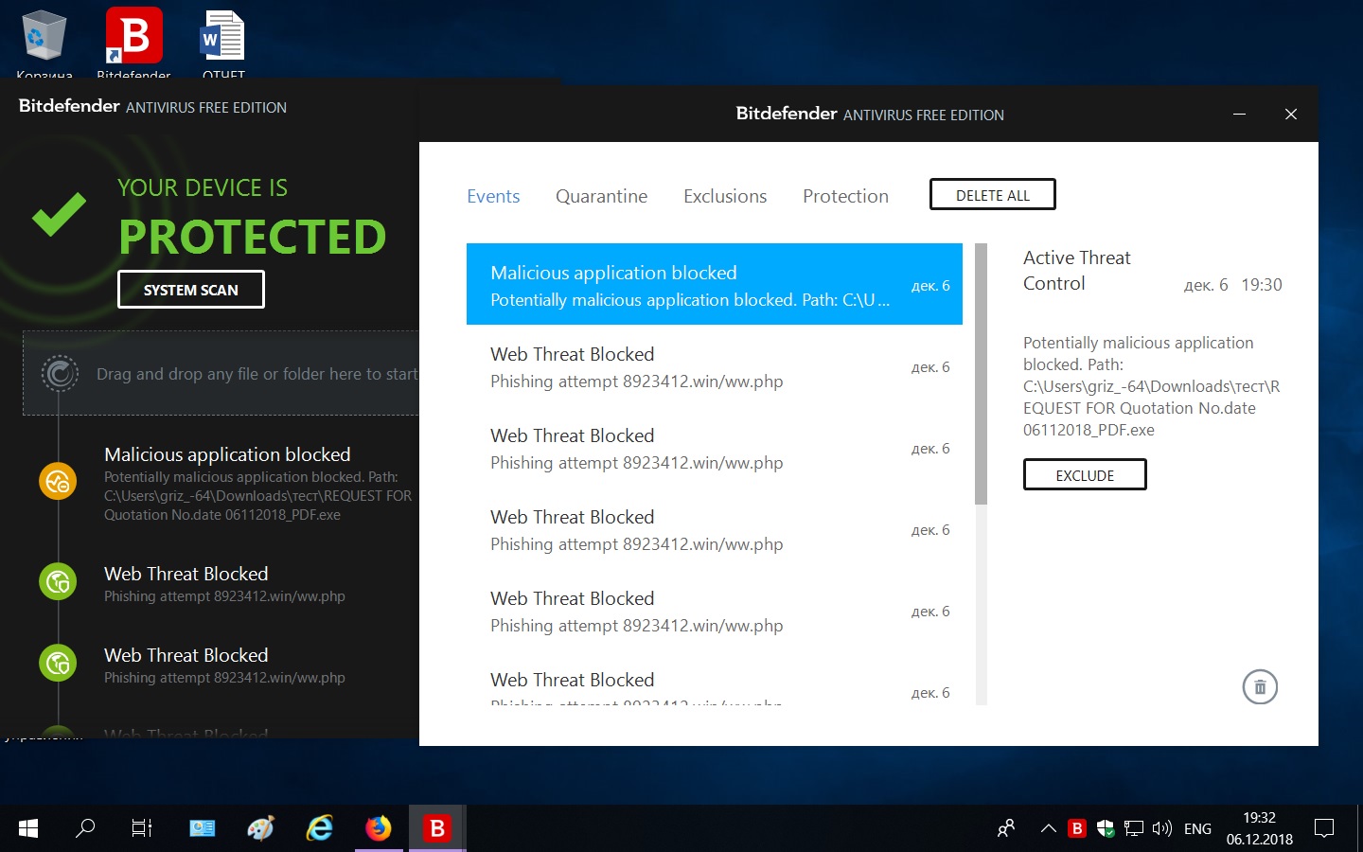This screenshot has height=852, width=1363.
Task: Open Internet Explorer from the taskbar
Action: click(x=320, y=828)
